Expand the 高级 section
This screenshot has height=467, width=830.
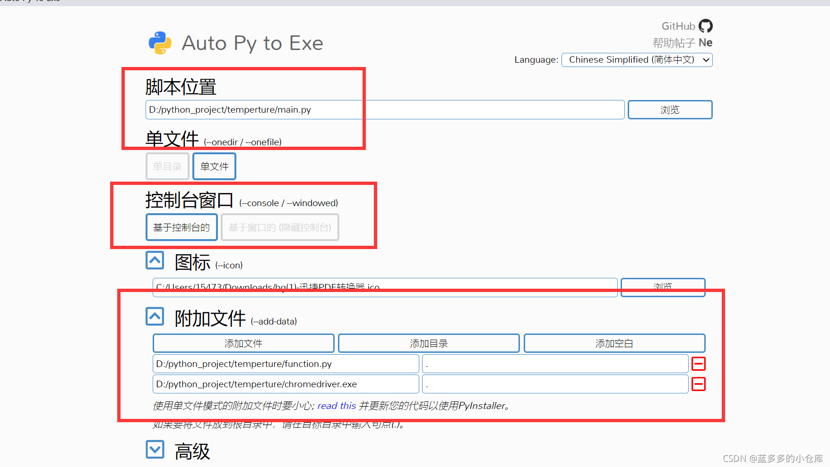(x=155, y=450)
